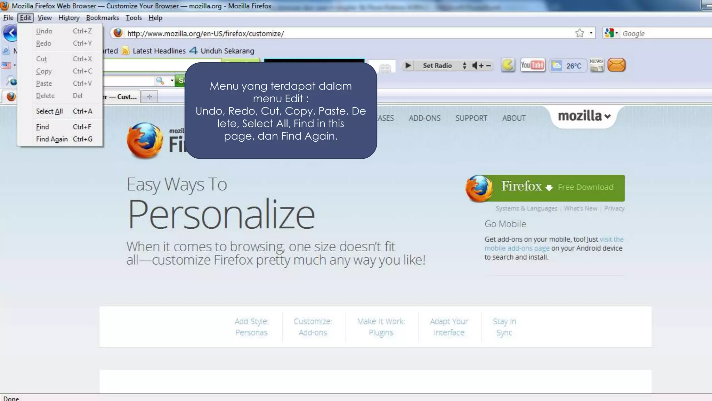Screen dimensions: 712x401
Task: Decrease radio volume with the minus button
Action: coord(488,65)
